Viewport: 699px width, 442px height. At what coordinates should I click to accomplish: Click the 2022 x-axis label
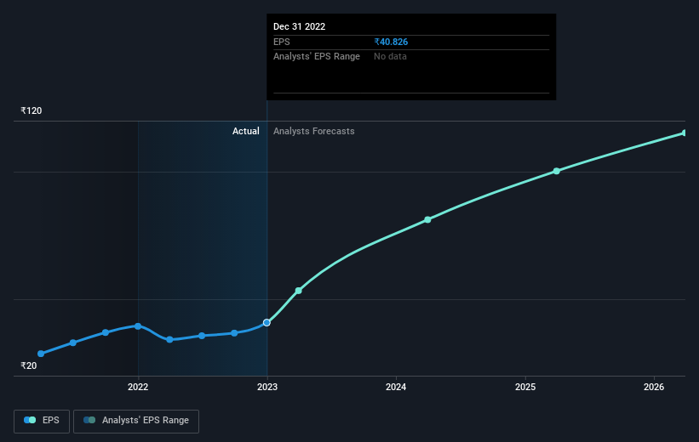click(x=138, y=387)
